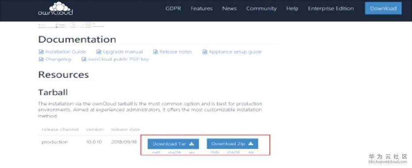Viewport: 412px width, 168px height.
Task: Click the "release date" column header
Action: [x=125, y=130]
